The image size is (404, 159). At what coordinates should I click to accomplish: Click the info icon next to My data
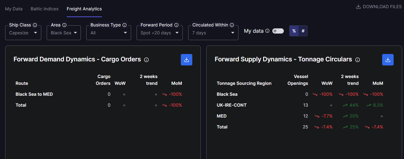tap(267, 31)
